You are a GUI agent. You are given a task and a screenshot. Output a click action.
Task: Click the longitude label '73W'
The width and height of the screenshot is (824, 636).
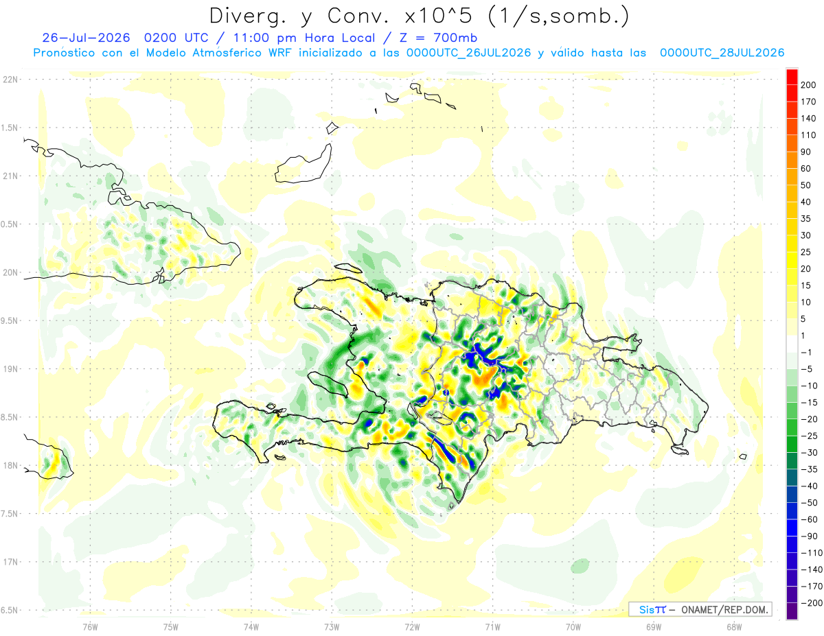coord(332,626)
